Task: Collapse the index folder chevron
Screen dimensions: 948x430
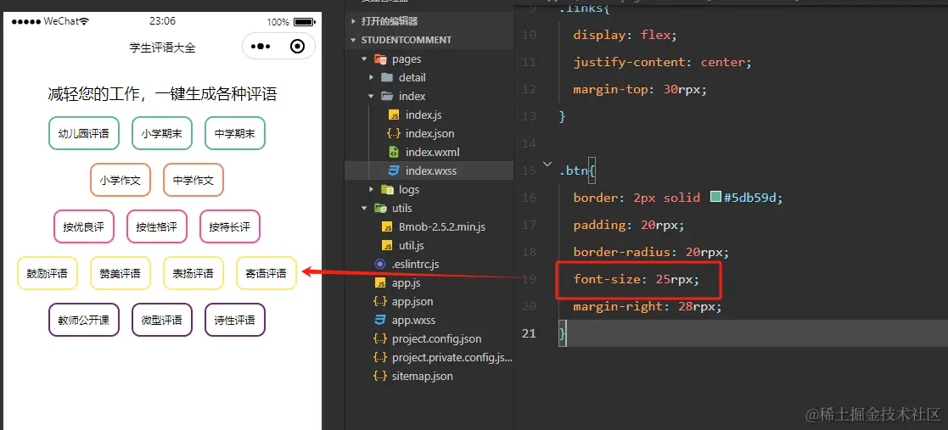Action: pyautogui.click(x=371, y=96)
